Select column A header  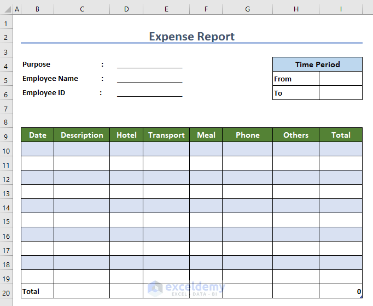[17, 9]
